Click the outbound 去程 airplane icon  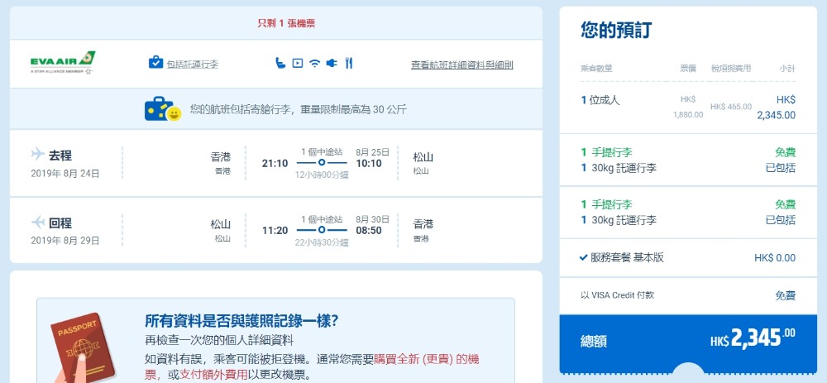tap(37, 154)
